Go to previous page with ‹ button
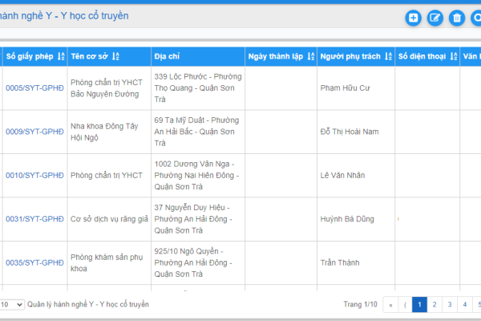This screenshot has width=481, height=321. [x=405, y=304]
